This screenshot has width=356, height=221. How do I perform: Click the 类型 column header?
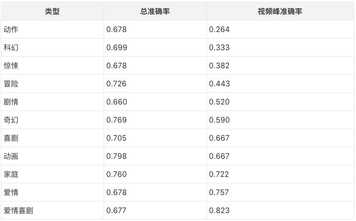coord(52,12)
